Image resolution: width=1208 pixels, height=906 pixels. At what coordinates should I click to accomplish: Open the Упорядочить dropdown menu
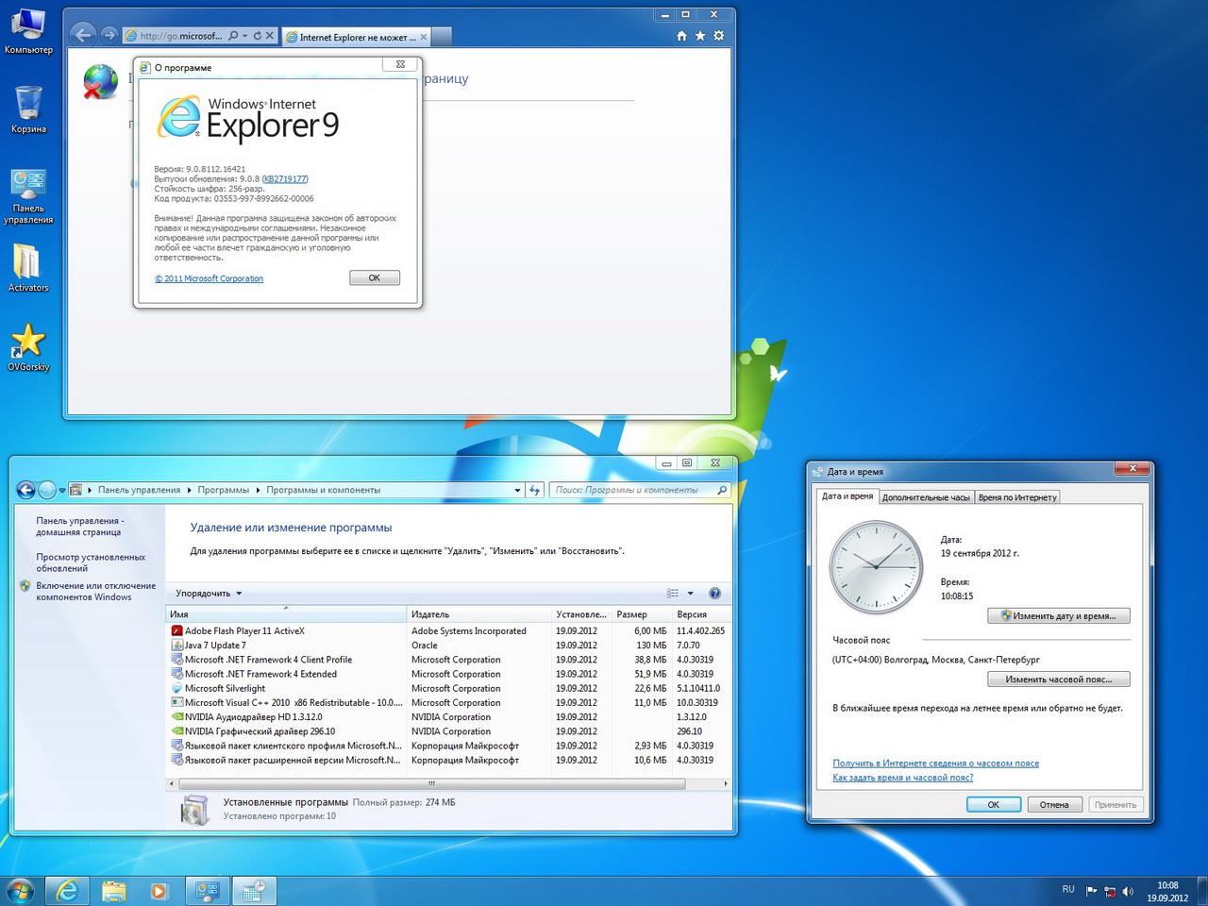pyautogui.click(x=209, y=594)
